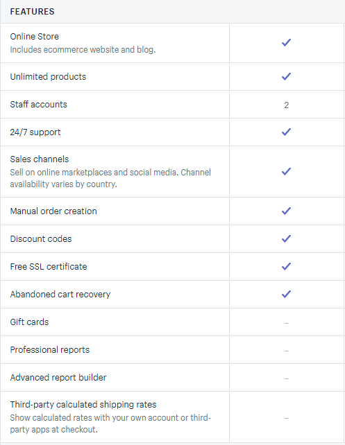Image resolution: width=345 pixels, height=445 pixels.
Task: Click the 24/7 support checkmark
Action: [286, 132]
